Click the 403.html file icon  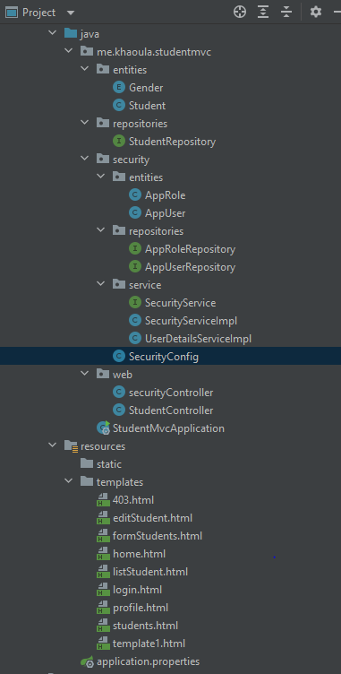pos(103,500)
